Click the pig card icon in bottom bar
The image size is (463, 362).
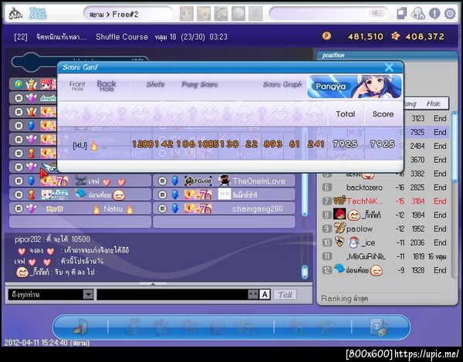click(379, 327)
